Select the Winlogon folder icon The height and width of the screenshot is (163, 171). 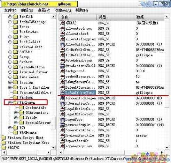point(16,102)
